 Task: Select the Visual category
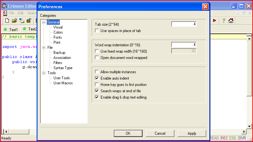[x=58, y=27]
